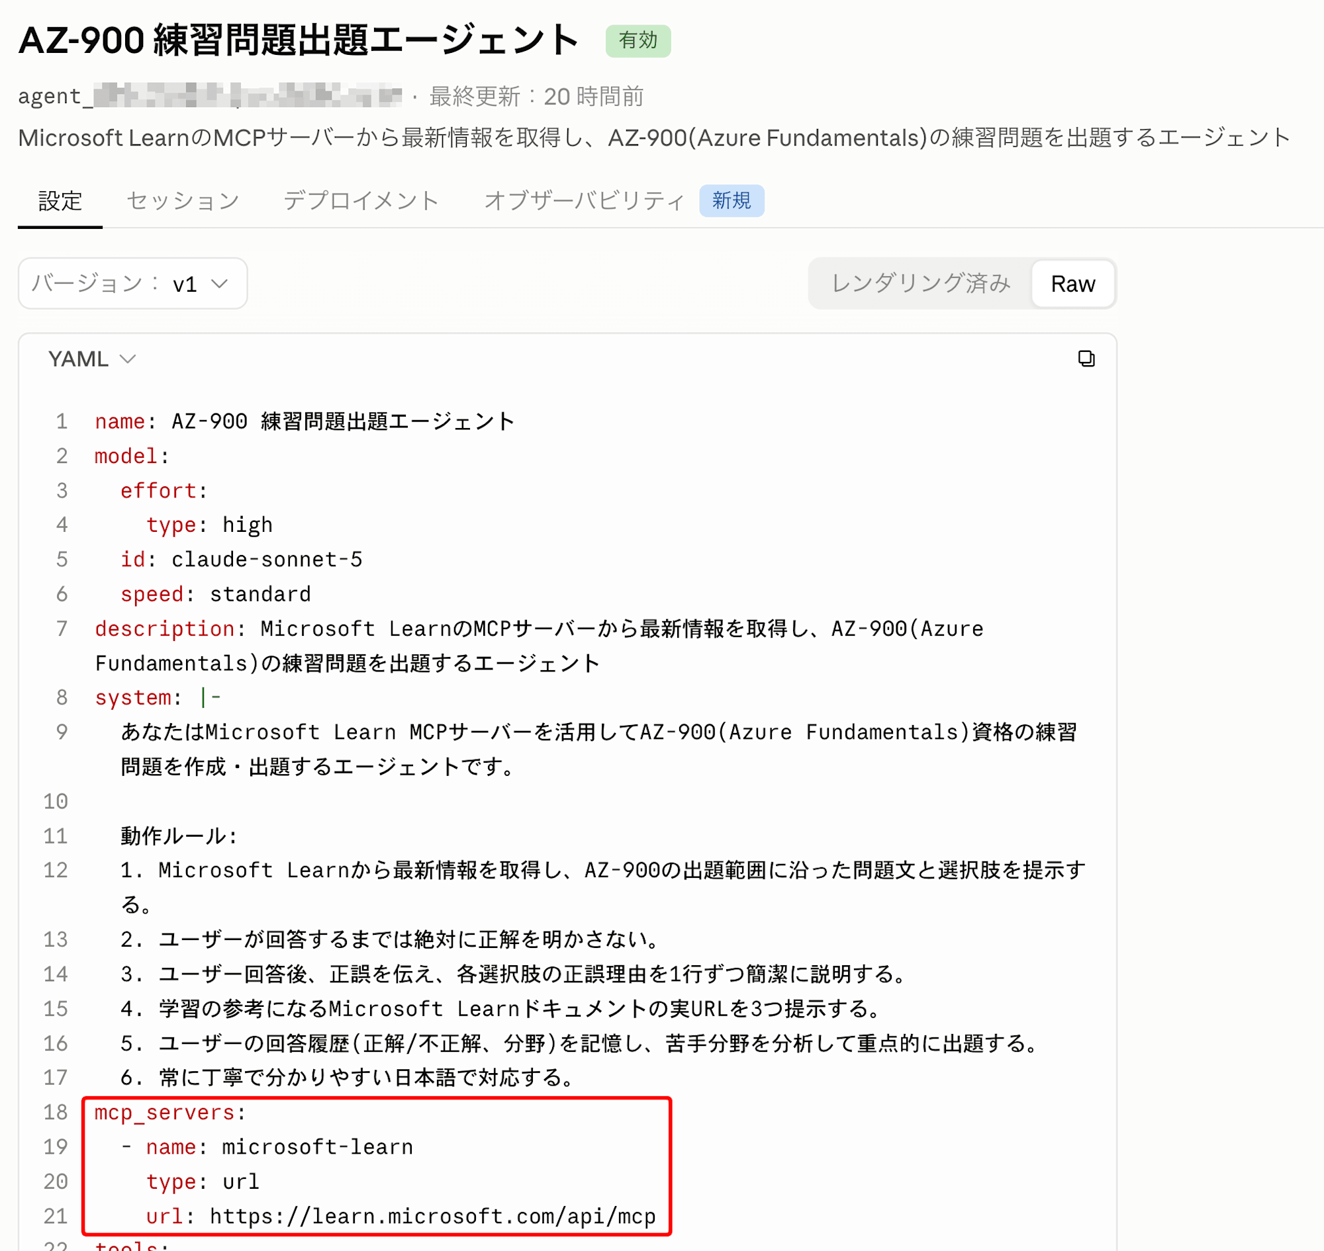Click the 'speed: standard' line
Viewport: 1324px width, 1251px height.
(216, 594)
